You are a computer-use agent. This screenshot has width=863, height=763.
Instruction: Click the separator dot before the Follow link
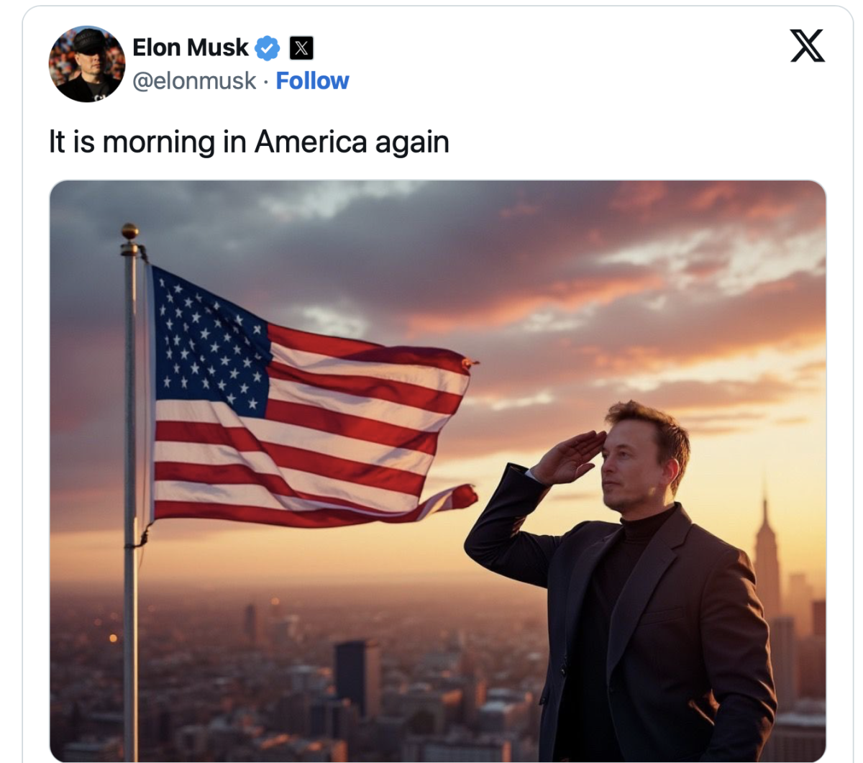point(266,81)
